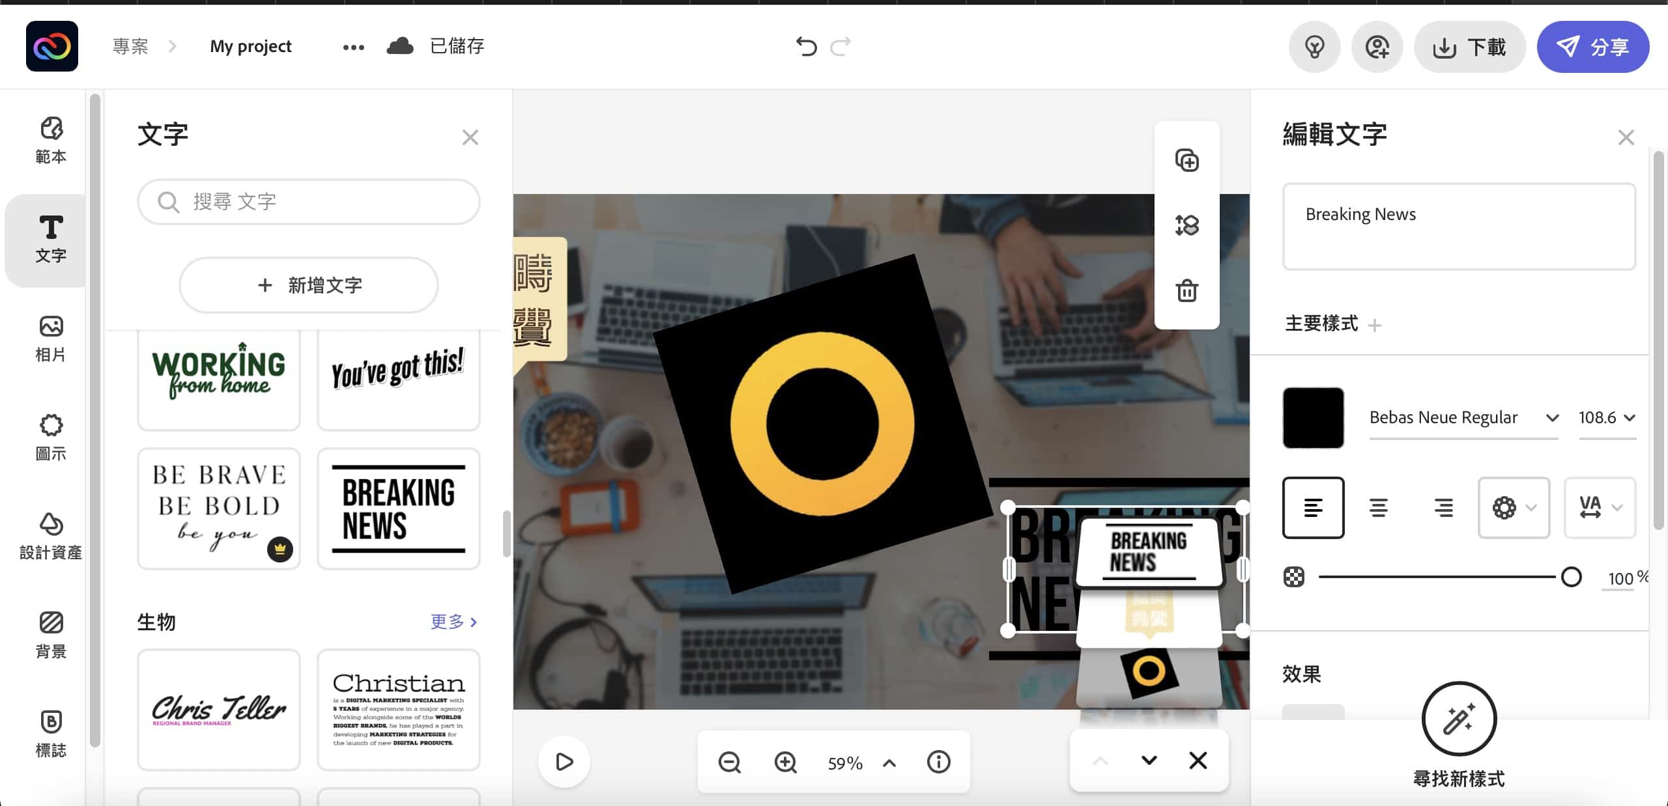Click the duplicate icon in the floating toolbar
This screenshot has width=1668, height=806.
[1186, 160]
